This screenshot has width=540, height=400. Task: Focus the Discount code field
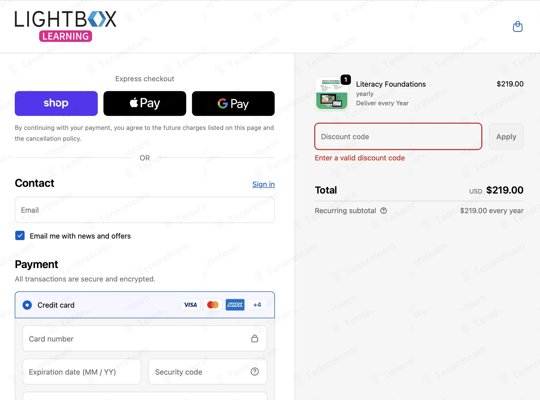pyautogui.click(x=398, y=136)
